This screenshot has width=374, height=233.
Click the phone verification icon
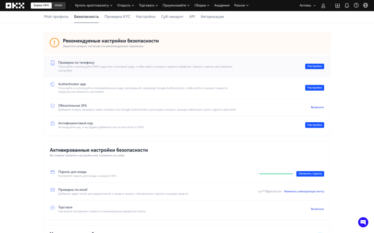[x=53, y=63]
